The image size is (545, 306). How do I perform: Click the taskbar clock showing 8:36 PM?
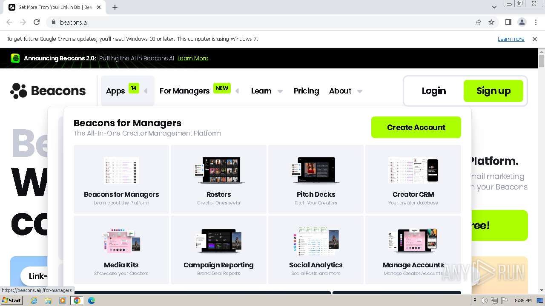[x=523, y=300]
